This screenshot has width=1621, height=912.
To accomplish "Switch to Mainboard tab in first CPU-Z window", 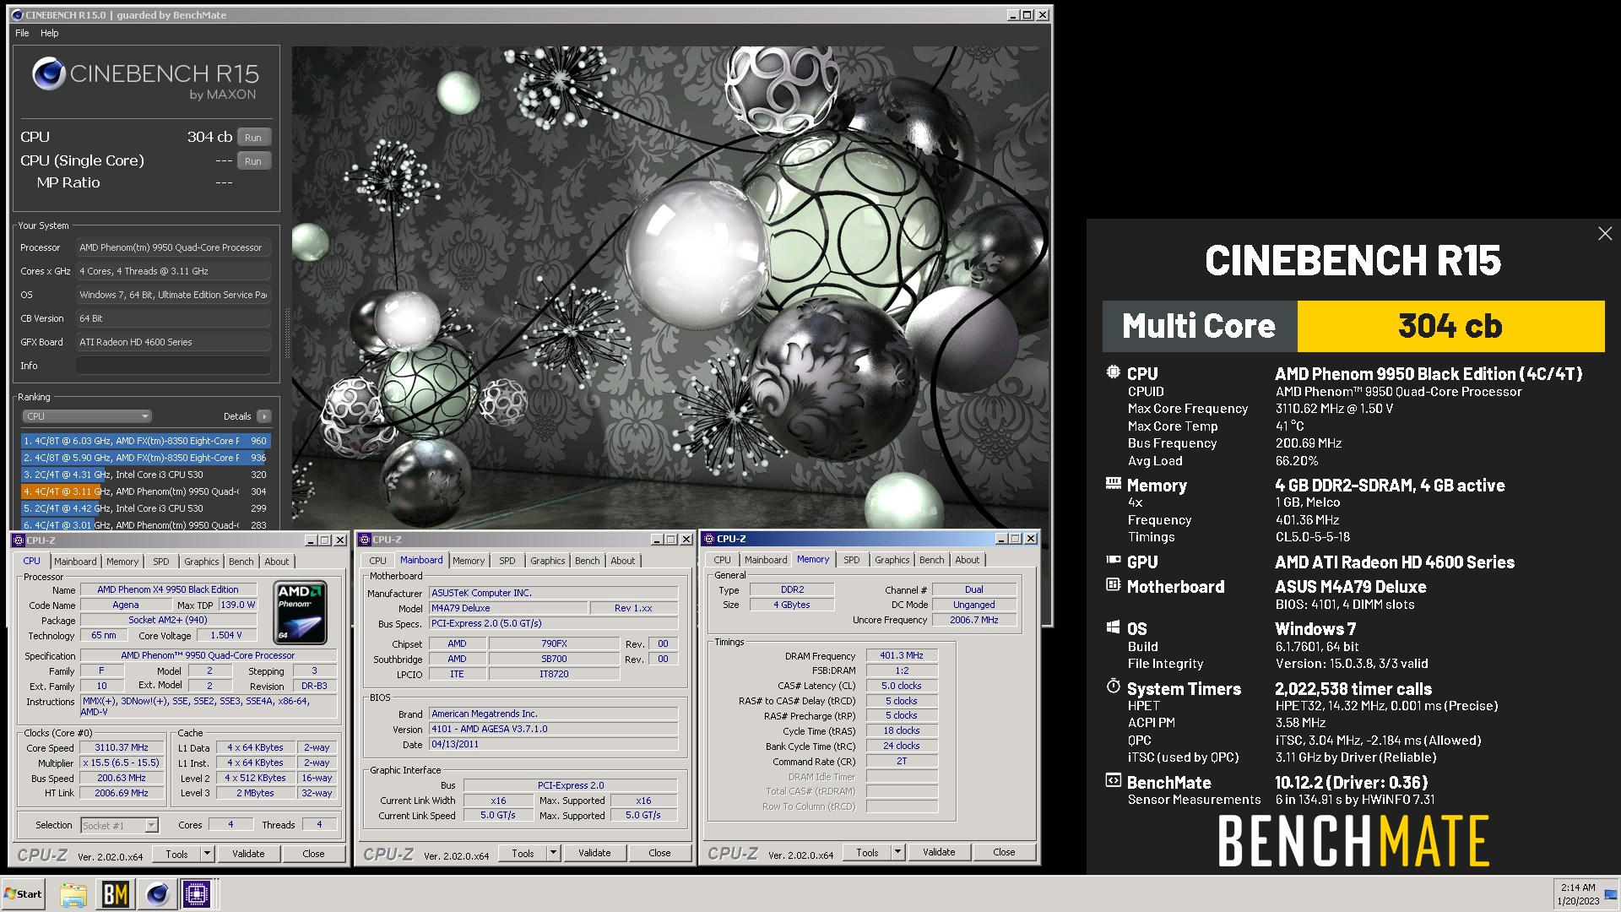I will (x=75, y=562).
